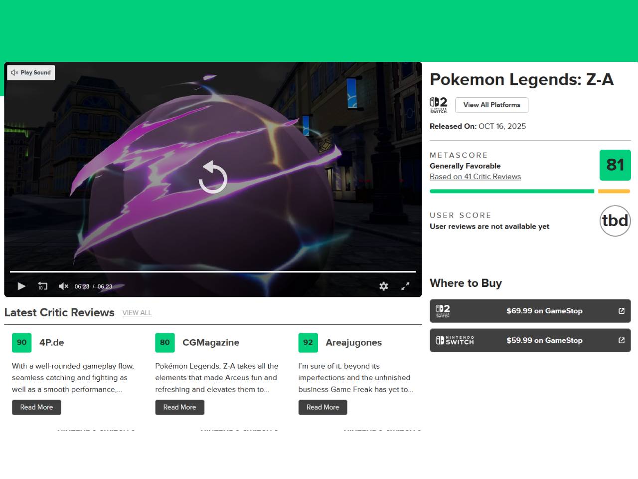Toggle the Play Sound button
This screenshot has height=479, width=638.
tap(31, 73)
